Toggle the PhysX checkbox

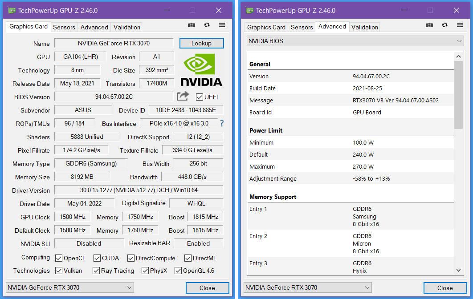coord(145,271)
